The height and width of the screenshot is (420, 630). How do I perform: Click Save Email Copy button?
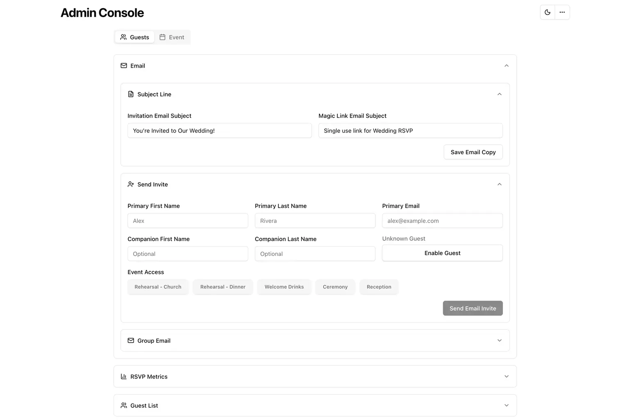(x=473, y=152)
